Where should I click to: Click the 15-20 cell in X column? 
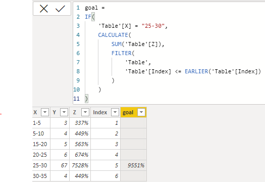41,144
